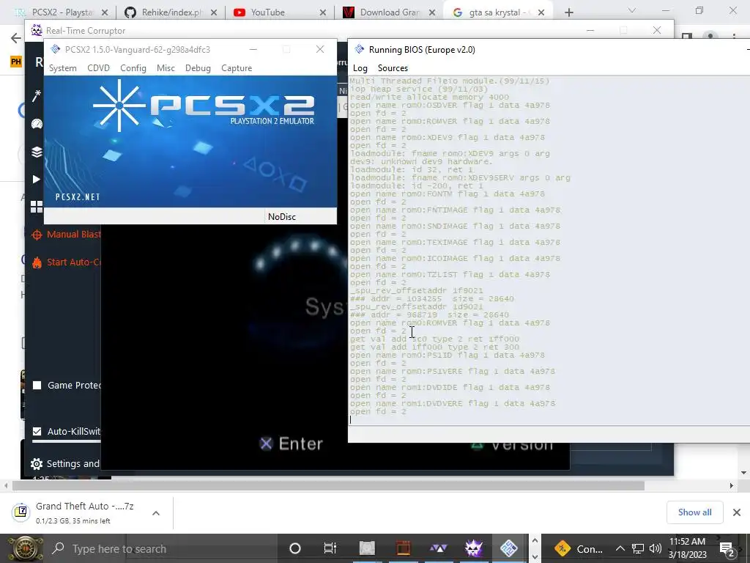The image size is (750, 563).
Task: Click the Start Auto-Corrupt flame icon
Action: pyautogui.click(x=37, y=262)
